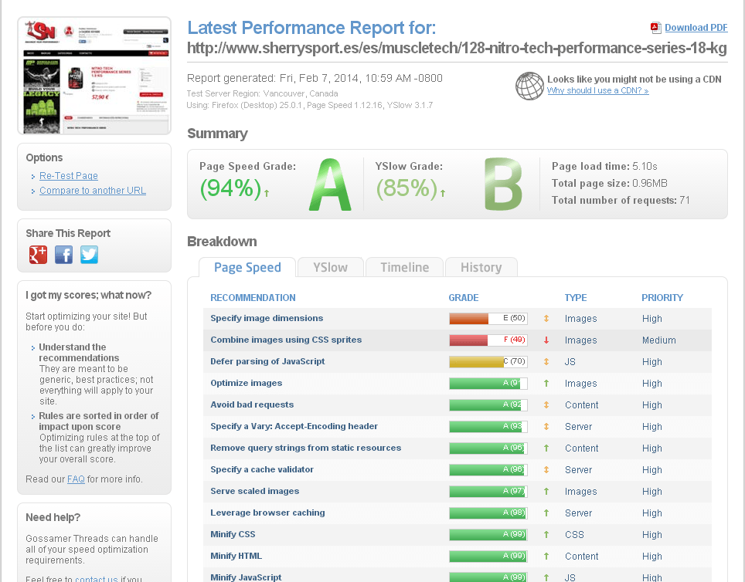Click trend arrow for Defer parsing of JavaScript
Image resolution: width=745 pixels, height=582 pixels.
(x=546, y=362)
